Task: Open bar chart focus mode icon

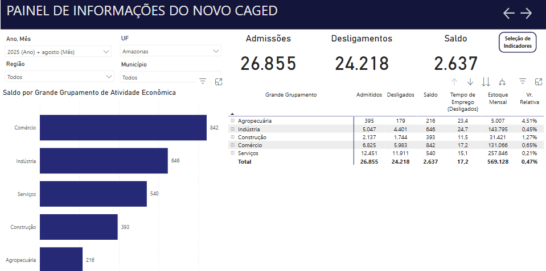Action: pyautogui.click(x=219, y=82)
